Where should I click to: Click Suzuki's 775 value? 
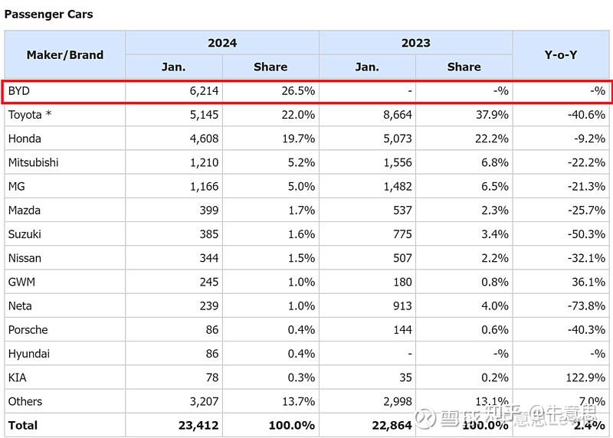pos(368,234)
